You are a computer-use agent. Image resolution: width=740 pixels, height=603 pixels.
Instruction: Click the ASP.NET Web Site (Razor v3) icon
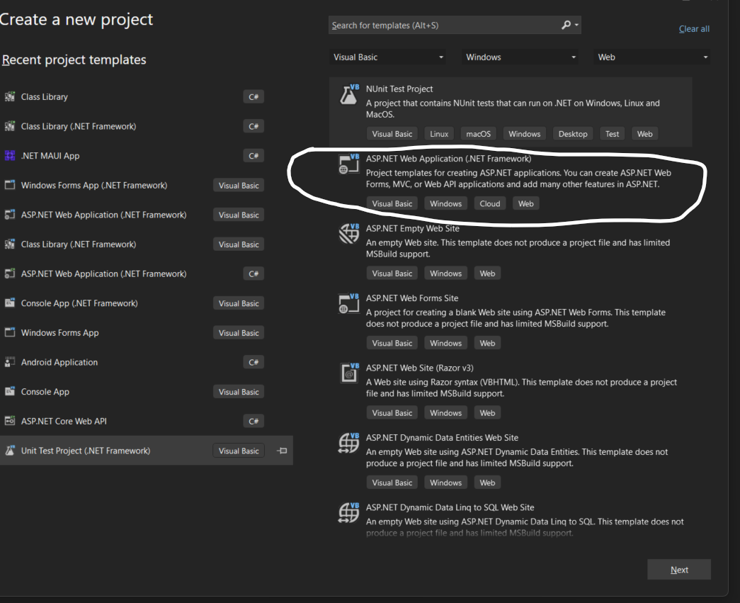349,373
